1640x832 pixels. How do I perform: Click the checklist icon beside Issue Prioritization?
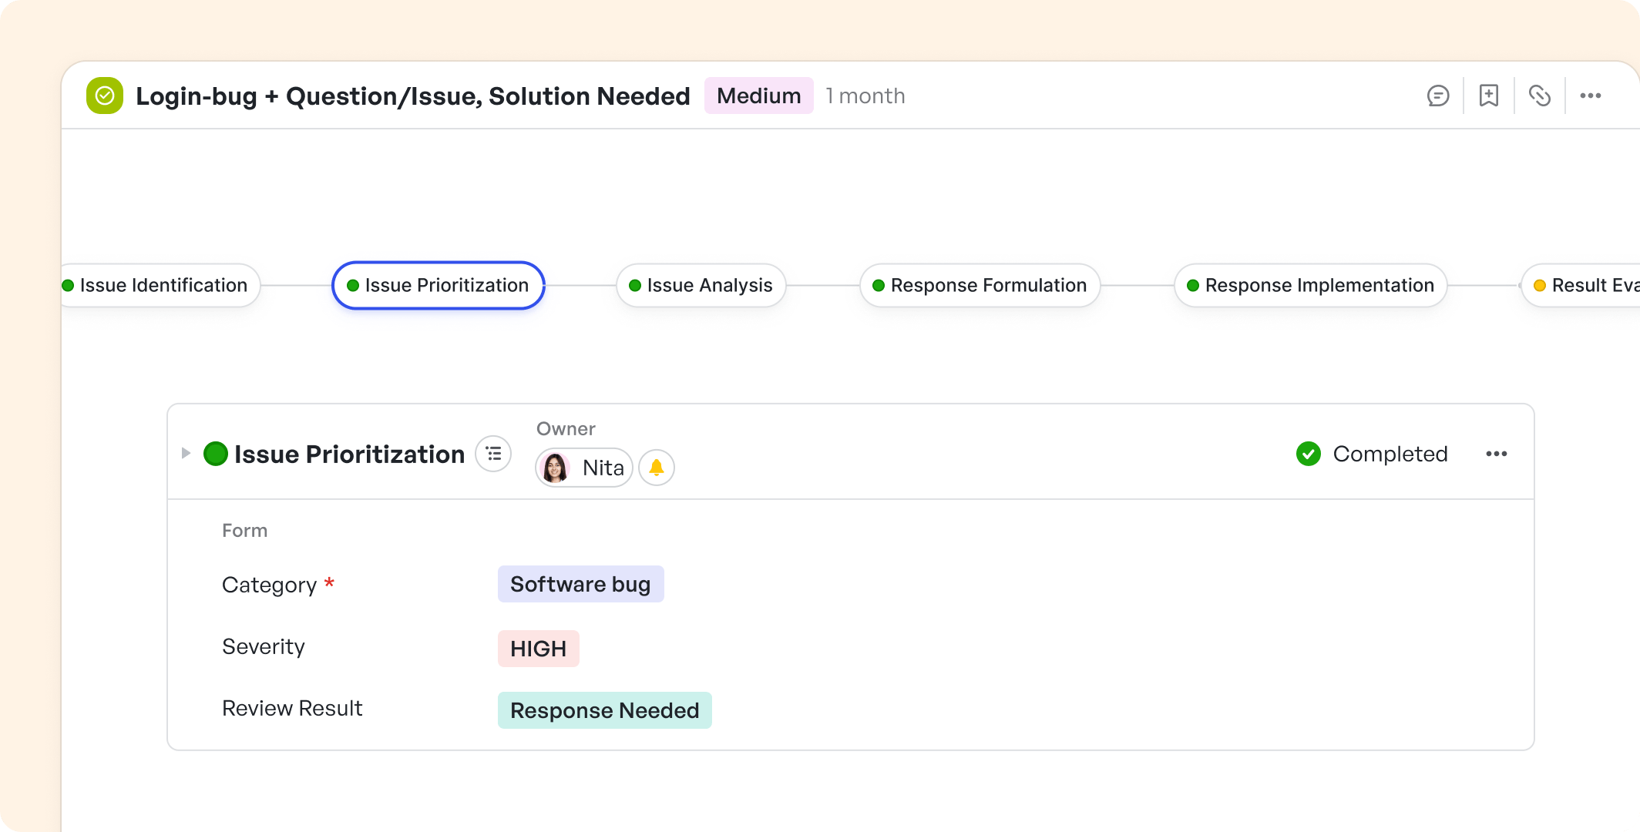coord(493,454)
